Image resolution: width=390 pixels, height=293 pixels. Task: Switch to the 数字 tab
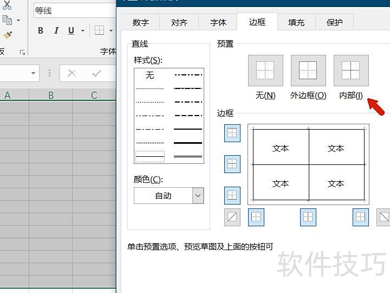(140, 22)
